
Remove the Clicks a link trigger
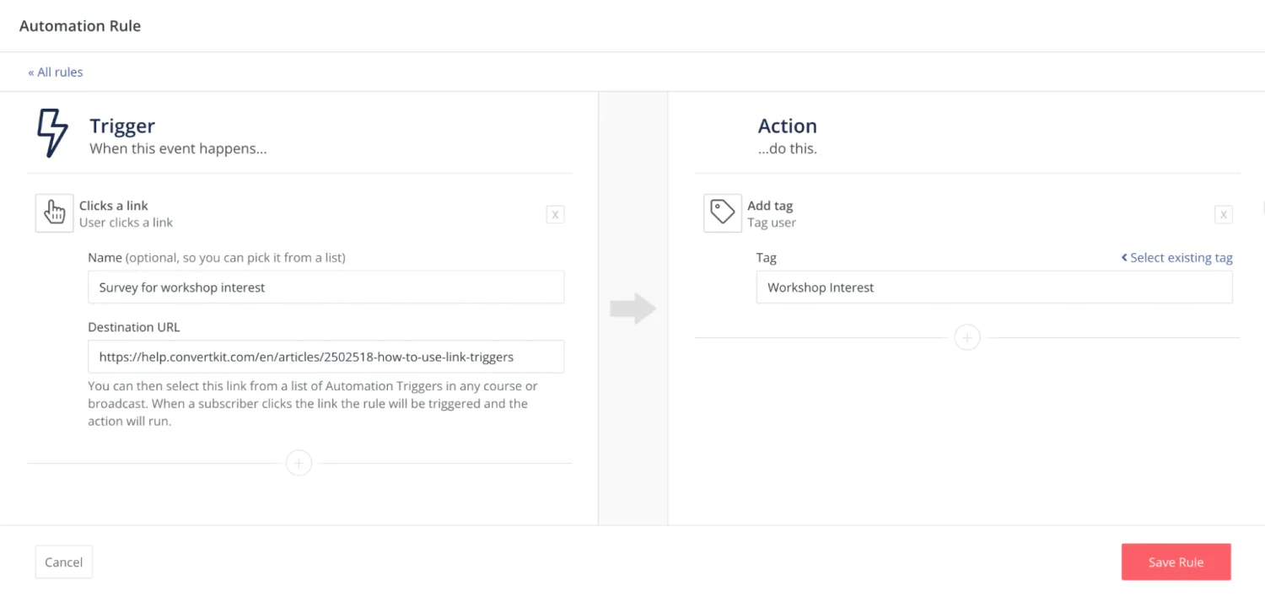(555, 215)
